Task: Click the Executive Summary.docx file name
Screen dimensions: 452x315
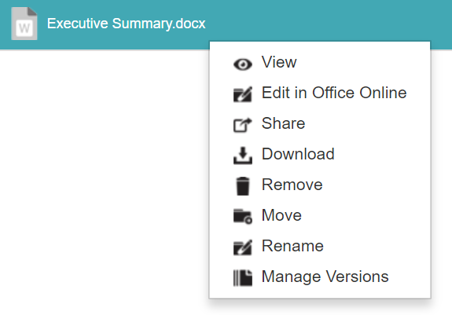Action: coord(127,24)
